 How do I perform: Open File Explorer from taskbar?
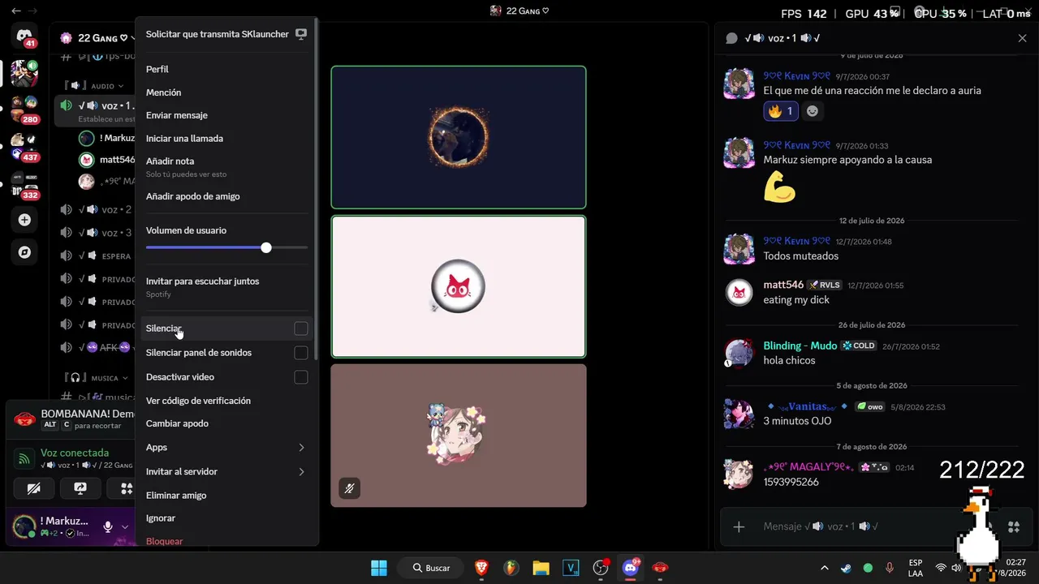[x=541, y=568]
